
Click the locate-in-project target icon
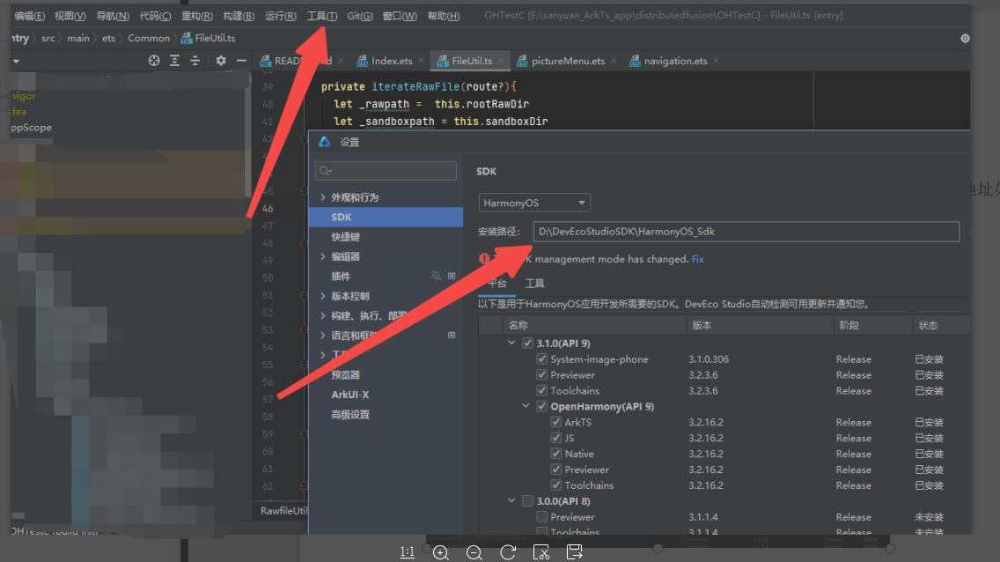pyautogui.click(x=154, y=61)
